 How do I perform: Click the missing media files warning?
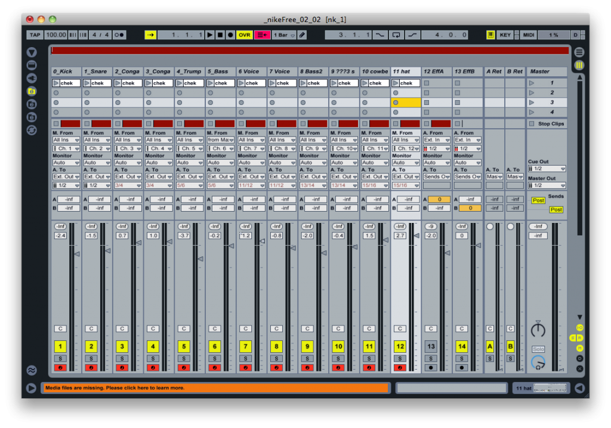pos(215,388)
